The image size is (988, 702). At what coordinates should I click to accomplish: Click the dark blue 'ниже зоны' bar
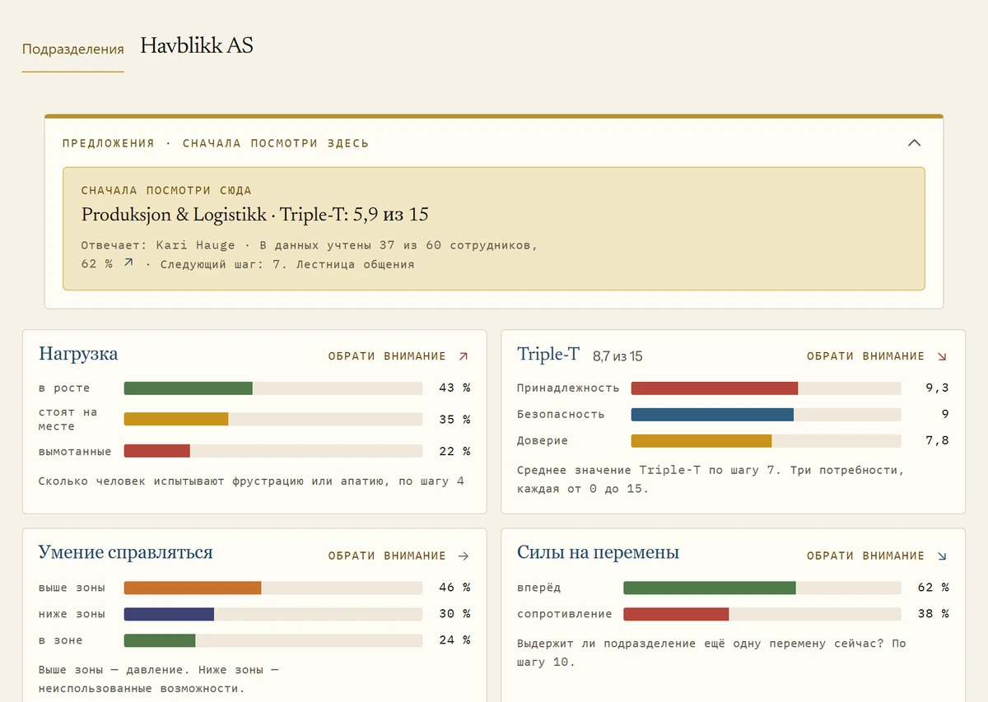(x=169, y=614)
